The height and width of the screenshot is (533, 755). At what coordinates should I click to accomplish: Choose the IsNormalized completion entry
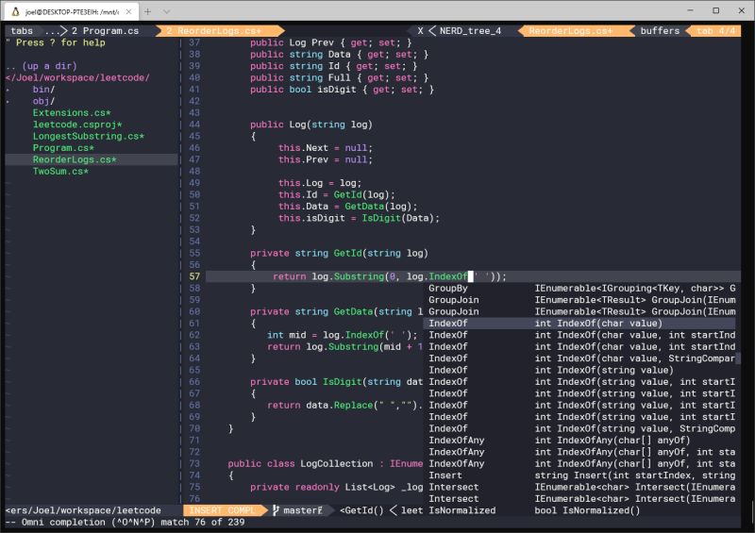point(579,510)
